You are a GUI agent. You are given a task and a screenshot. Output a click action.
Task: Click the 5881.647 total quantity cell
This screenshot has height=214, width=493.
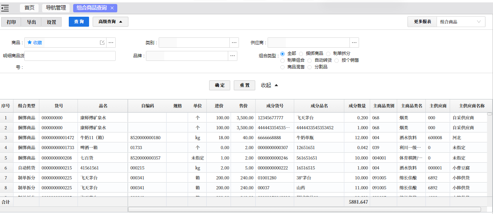[357, 202]
